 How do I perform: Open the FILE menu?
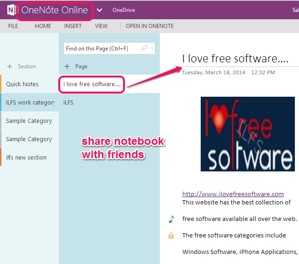click(x=13, y=26)
